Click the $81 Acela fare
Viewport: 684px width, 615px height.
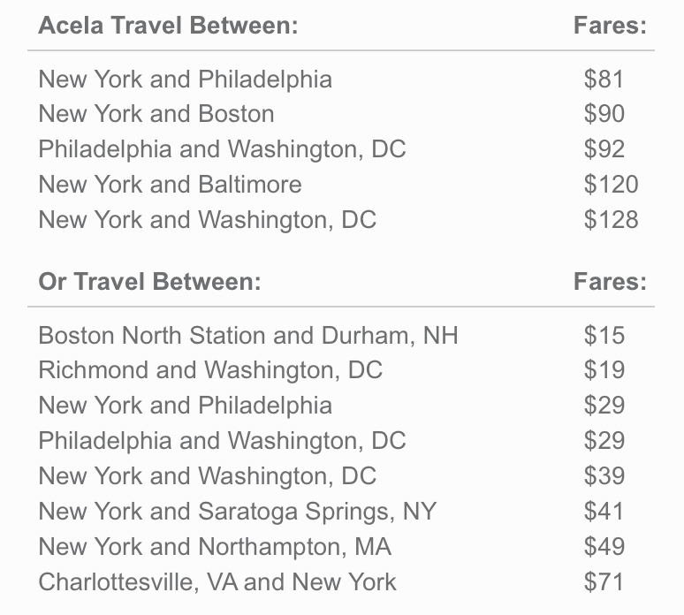604,79
